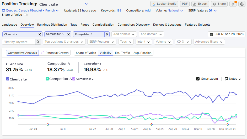Remove Competitor A domain with X
The image size is (247, 139).
pyautogui.click(x=68, y=34)
